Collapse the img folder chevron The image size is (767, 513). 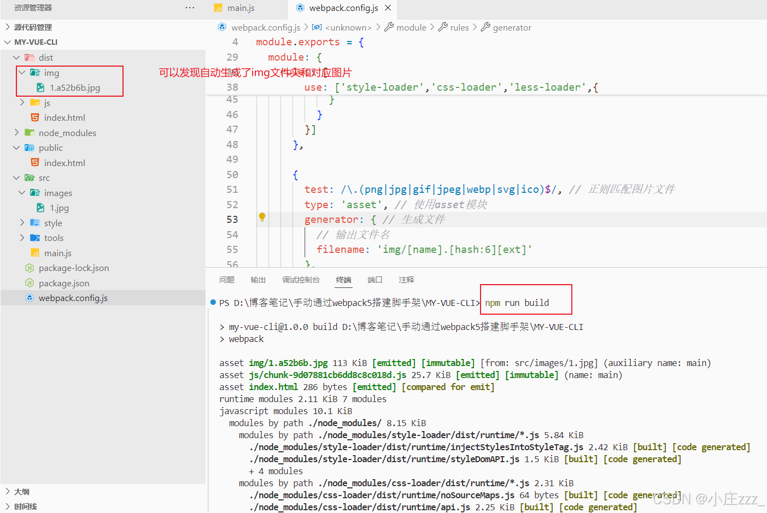[22, 72]
